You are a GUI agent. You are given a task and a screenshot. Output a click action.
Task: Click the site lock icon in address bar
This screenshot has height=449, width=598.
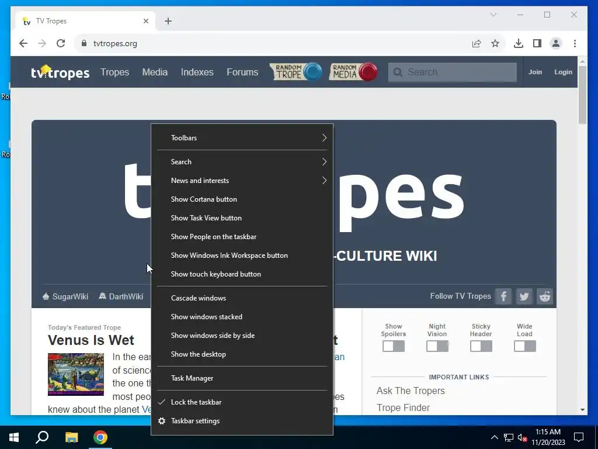[84, 43]
